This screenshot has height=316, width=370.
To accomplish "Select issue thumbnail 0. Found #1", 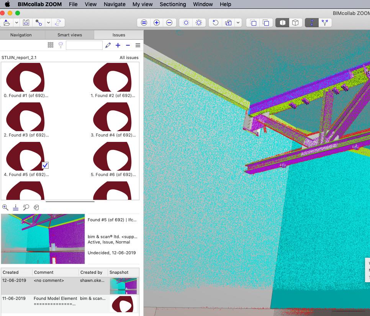I will [25, 77].
